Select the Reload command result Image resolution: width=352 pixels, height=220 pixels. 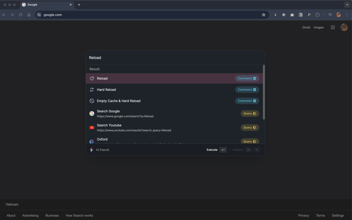click(x=174, y=78)
